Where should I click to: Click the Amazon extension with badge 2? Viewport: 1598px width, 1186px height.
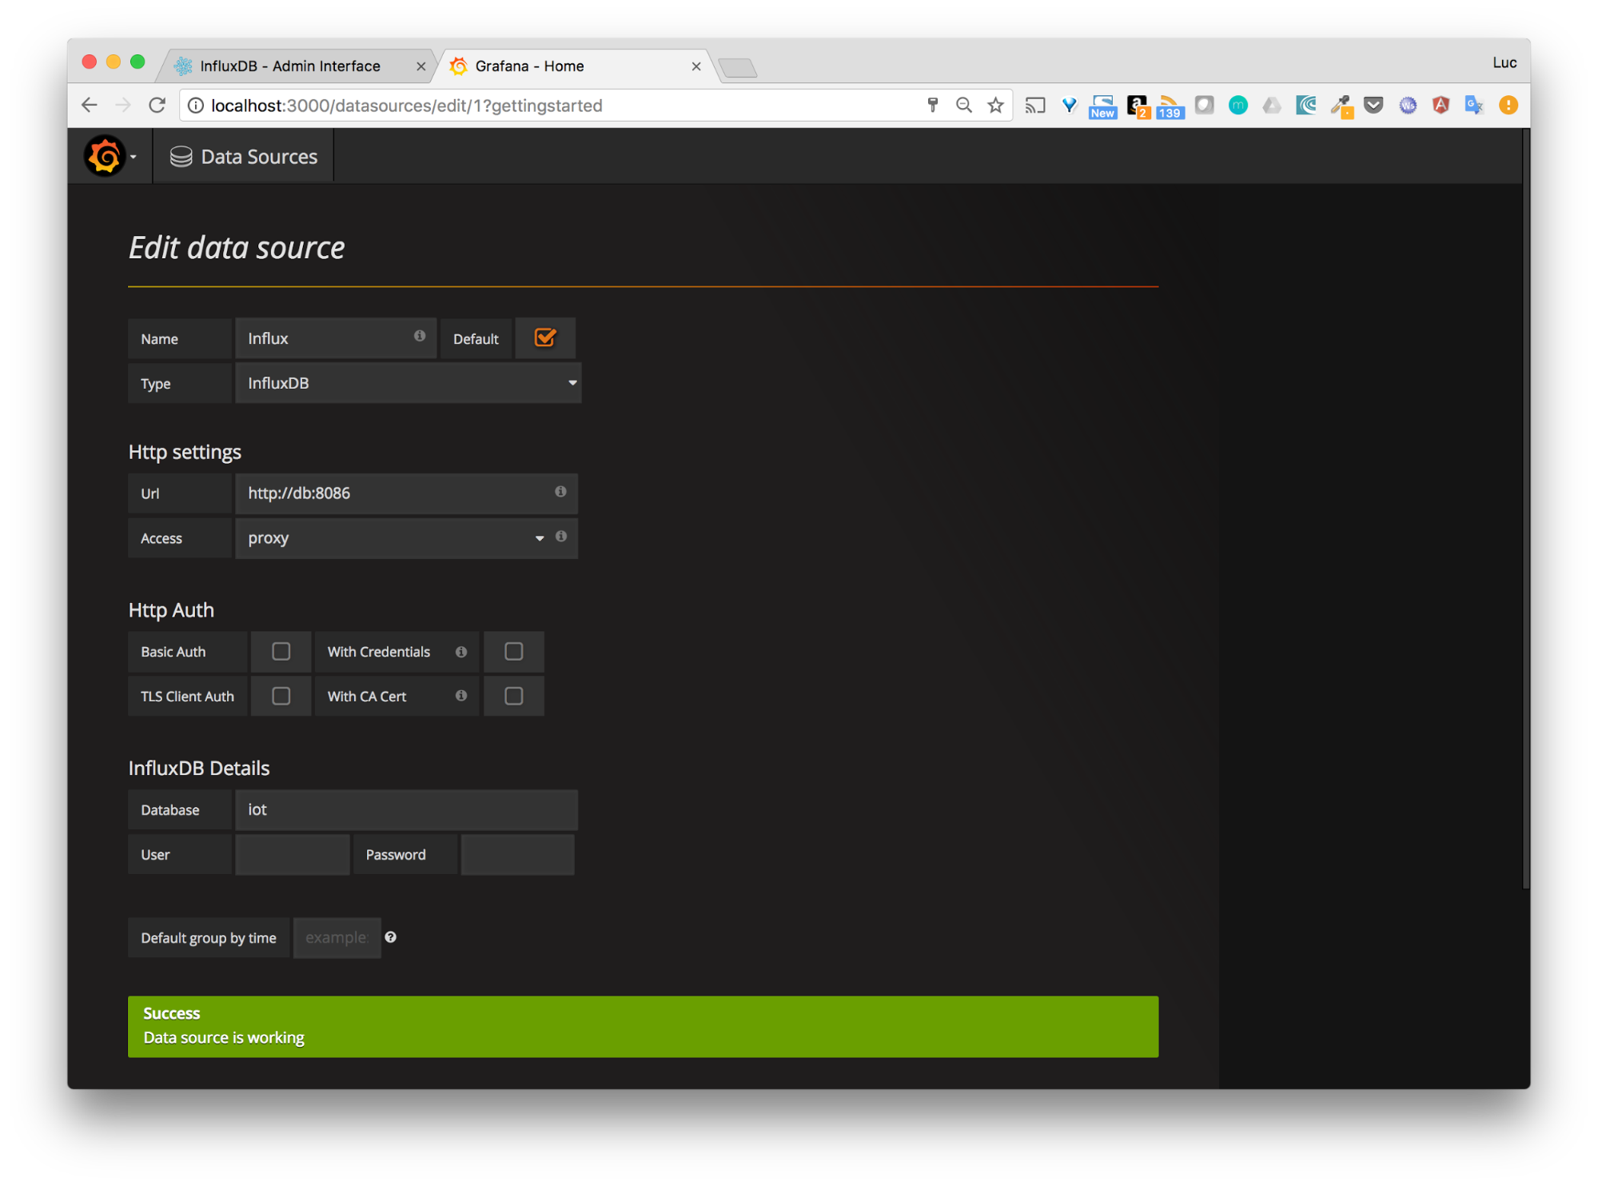coord(1136,105)
